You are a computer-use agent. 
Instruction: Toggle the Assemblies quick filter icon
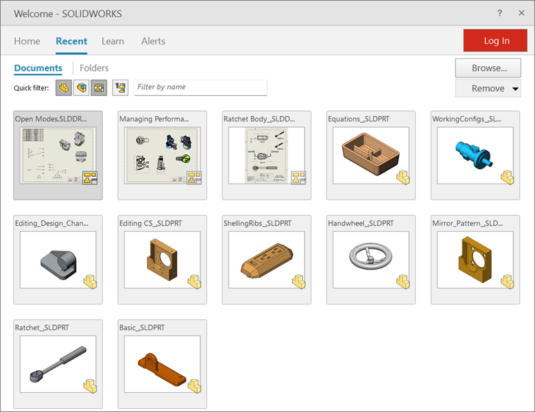tap(81, 88)
